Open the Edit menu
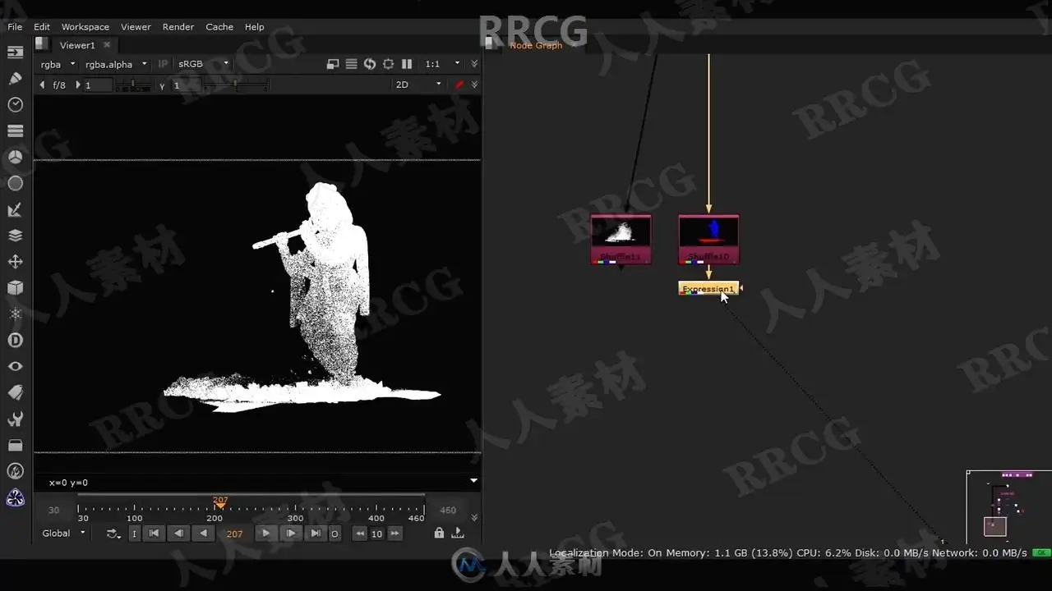Image resolution: width=1052 pixels, height=591 pixels. 42,27
